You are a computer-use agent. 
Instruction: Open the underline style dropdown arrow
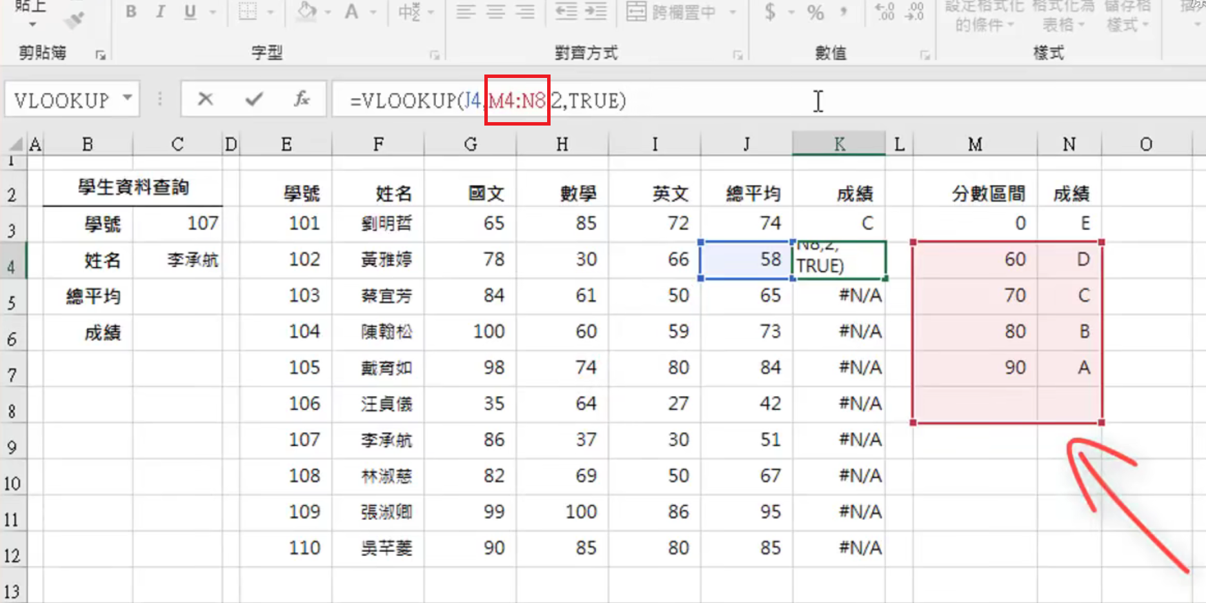coord(212,12)
